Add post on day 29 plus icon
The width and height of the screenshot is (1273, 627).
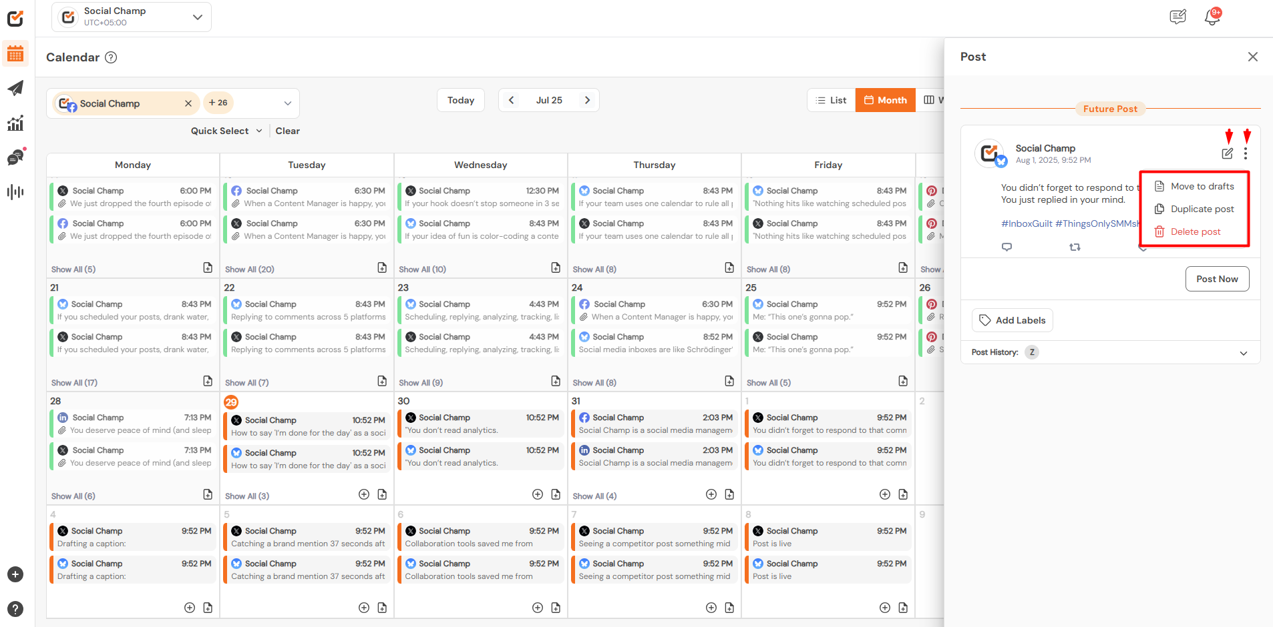[x=364, y=494]
